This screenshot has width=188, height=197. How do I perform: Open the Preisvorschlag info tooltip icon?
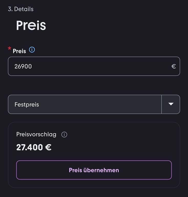(x=64, y=135)
